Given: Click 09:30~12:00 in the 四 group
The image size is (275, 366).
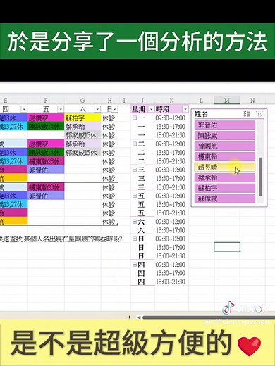Looking at the screenshot, I should click(x=171, y=265).
